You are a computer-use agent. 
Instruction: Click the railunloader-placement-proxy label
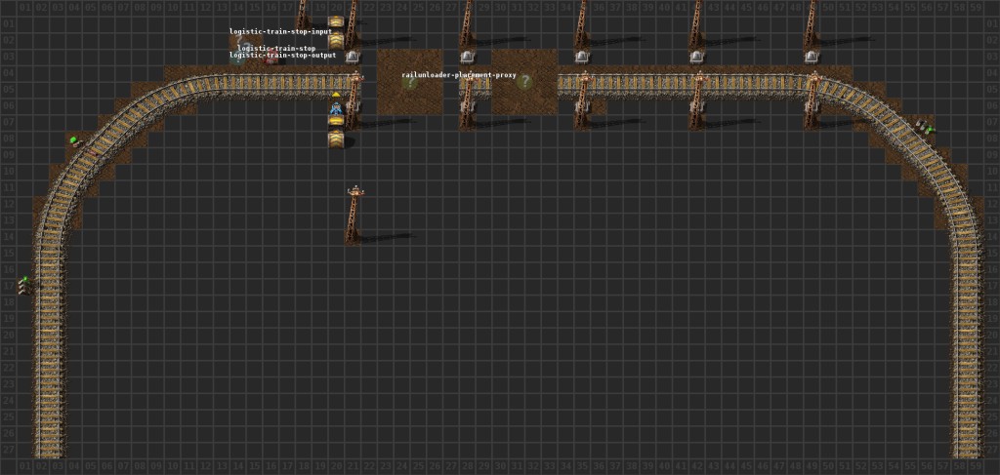click(459, 75)
